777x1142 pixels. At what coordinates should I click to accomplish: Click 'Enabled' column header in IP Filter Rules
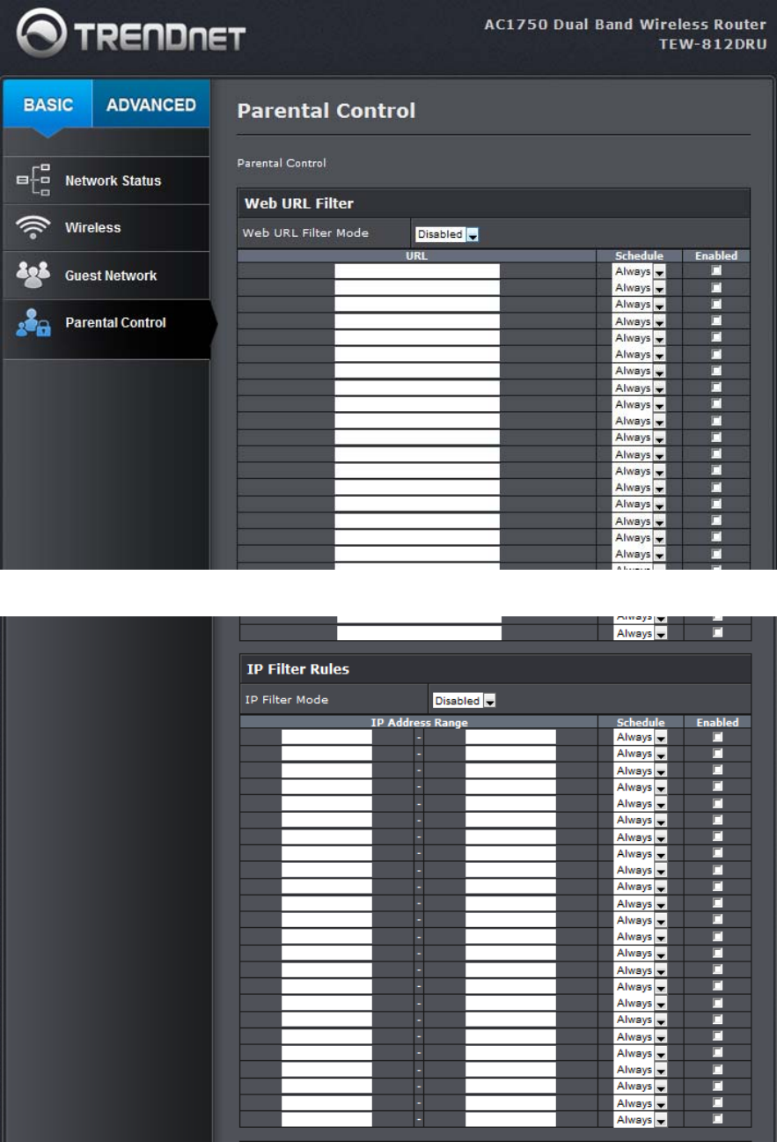[x=717, y=722]
